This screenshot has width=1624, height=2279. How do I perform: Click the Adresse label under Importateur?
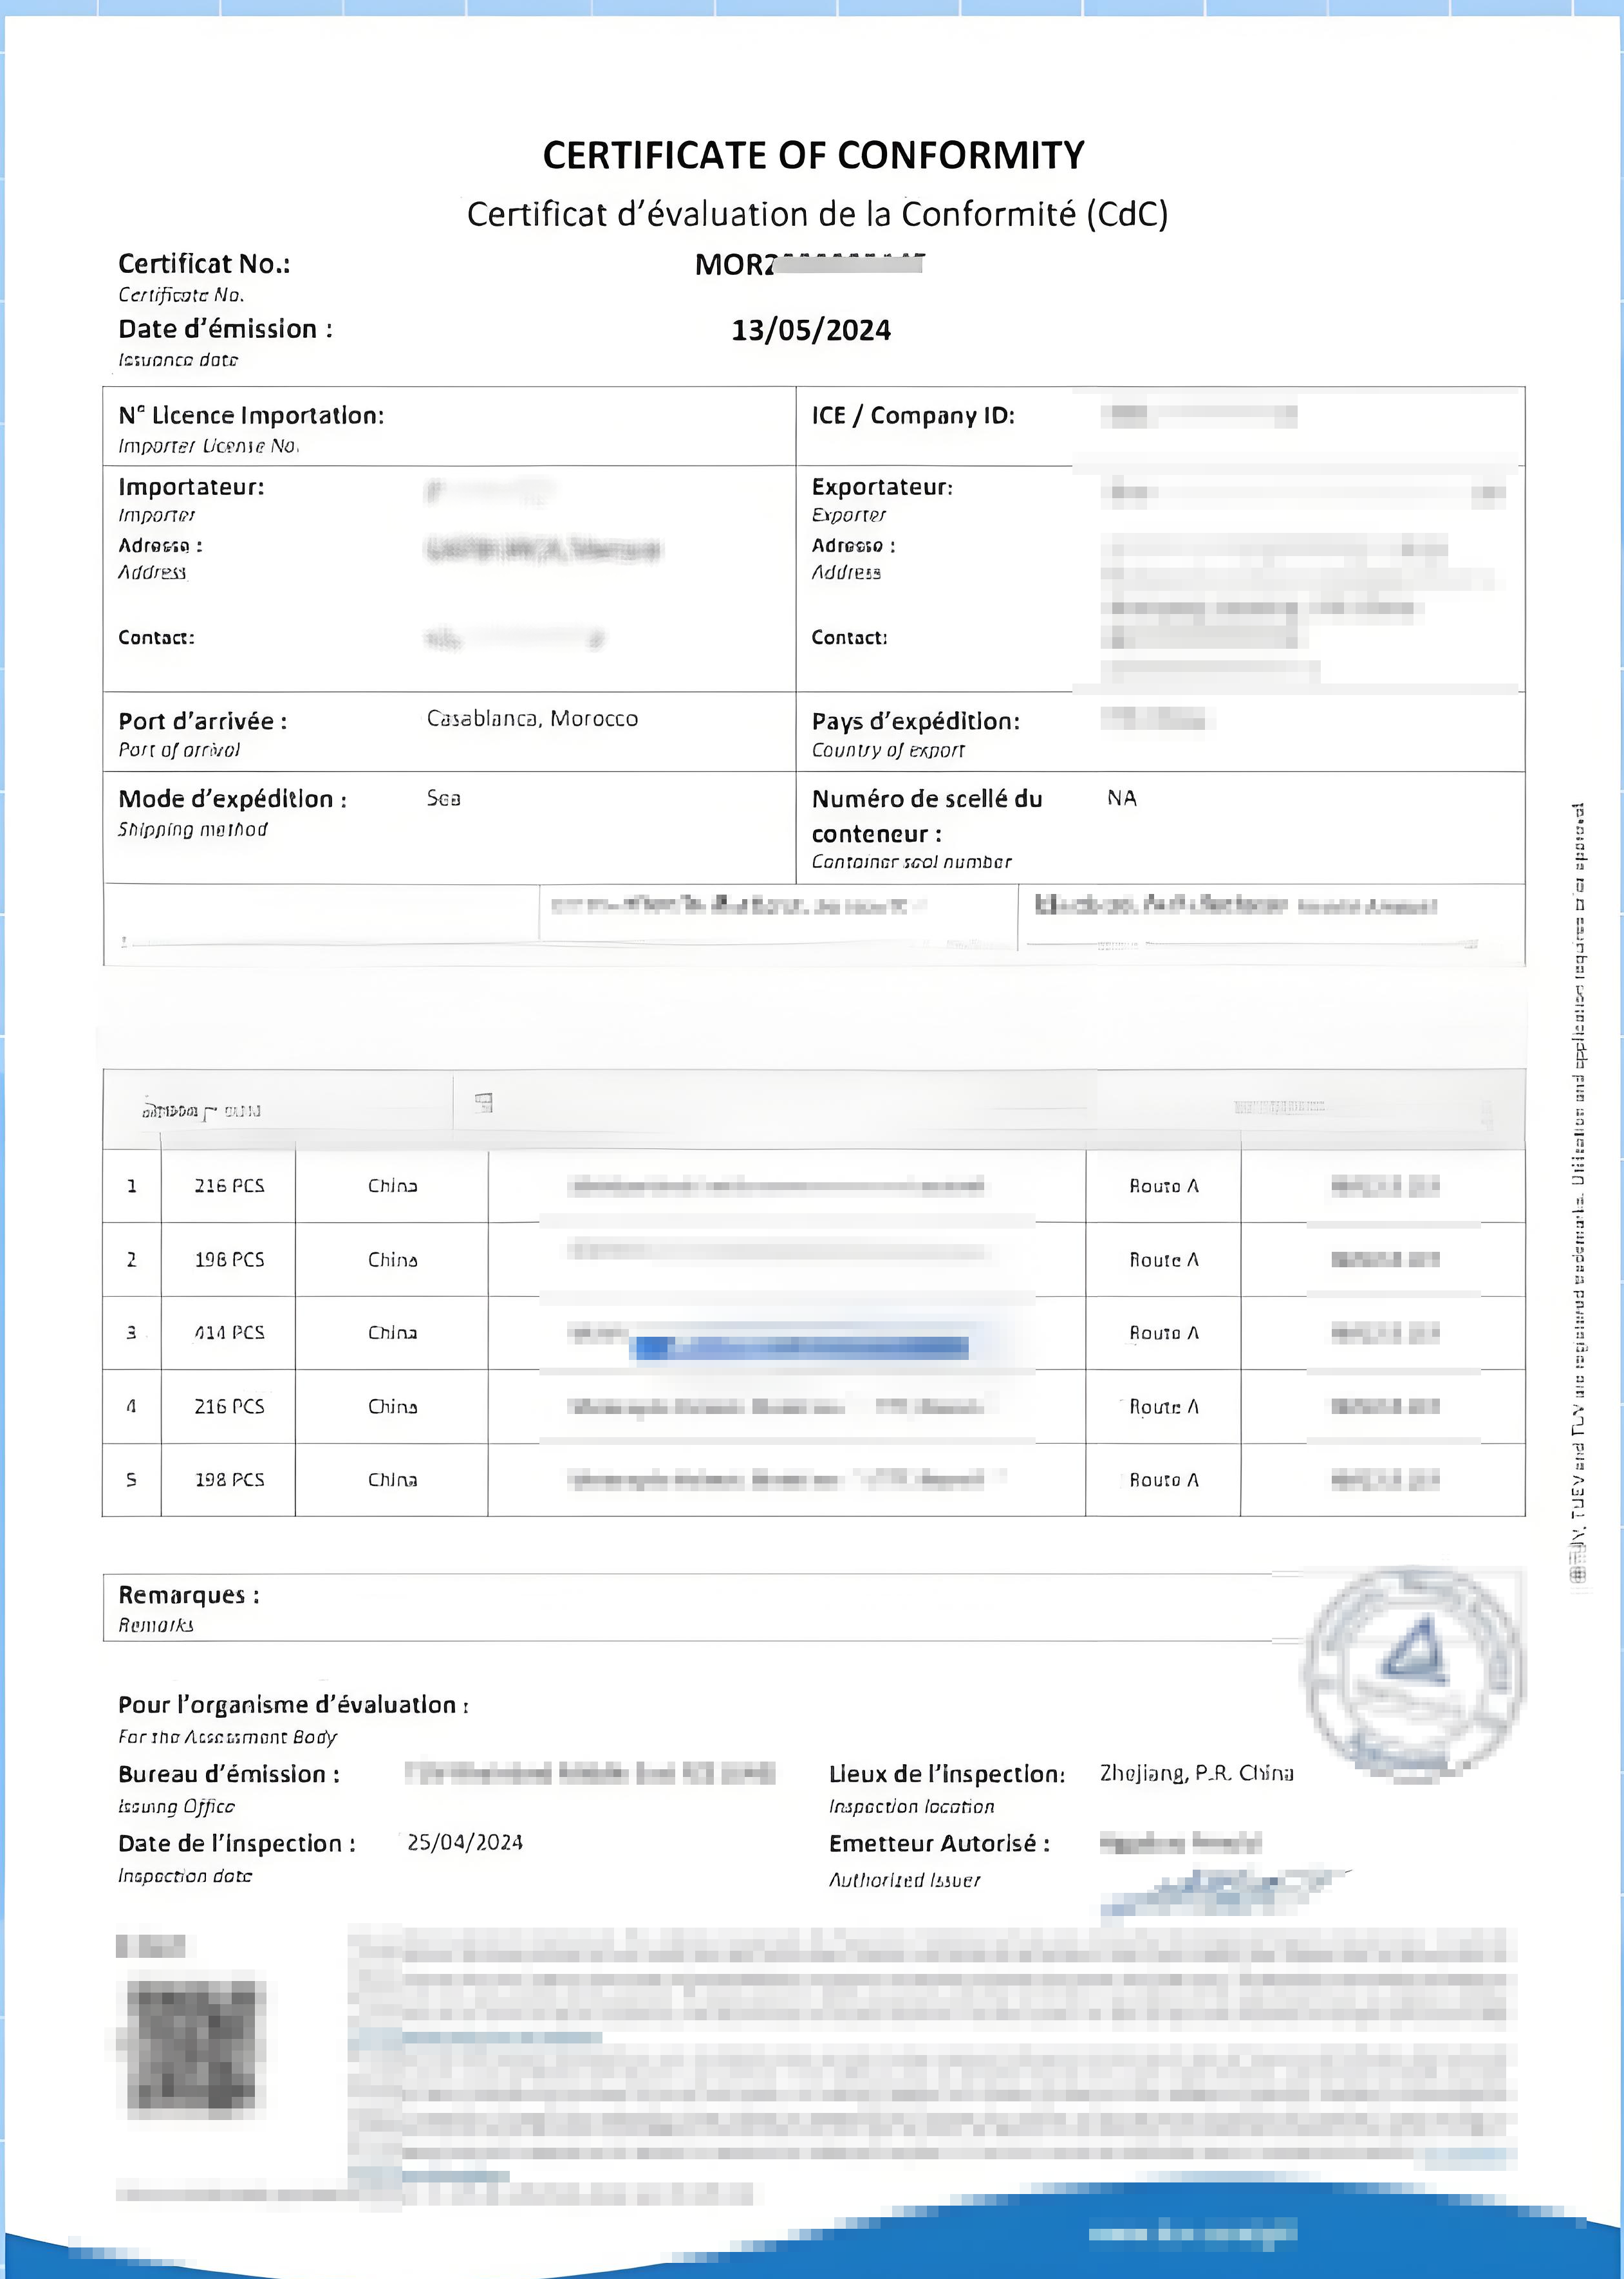pyautogui.click(x=160, y=545)
